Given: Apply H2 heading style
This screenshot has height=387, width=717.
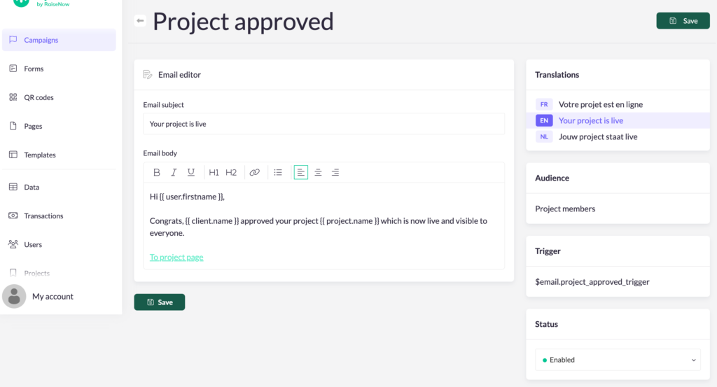Looking at the screenshot, I should (x=231, y=172).
